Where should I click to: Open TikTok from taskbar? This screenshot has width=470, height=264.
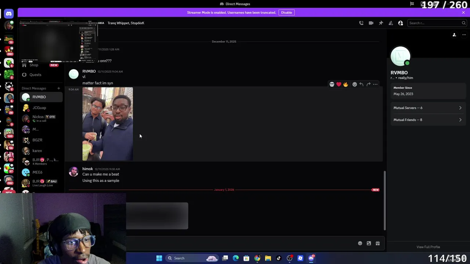(x=279, y=258)
